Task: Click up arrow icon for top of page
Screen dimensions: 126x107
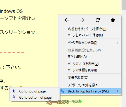Action: (14, 91)
